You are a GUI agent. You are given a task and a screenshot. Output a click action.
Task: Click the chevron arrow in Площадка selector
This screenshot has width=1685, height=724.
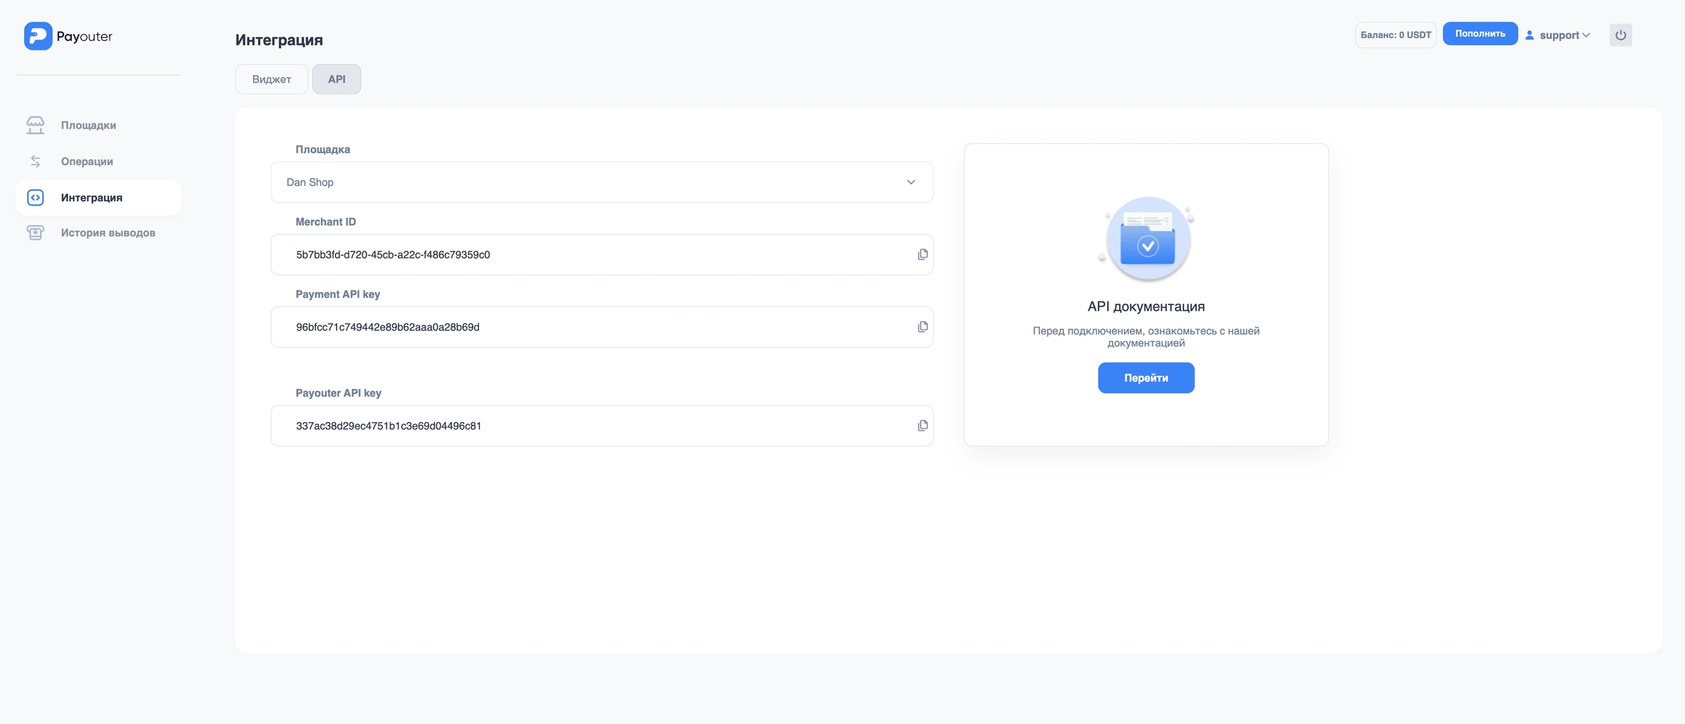coord(911,182)
